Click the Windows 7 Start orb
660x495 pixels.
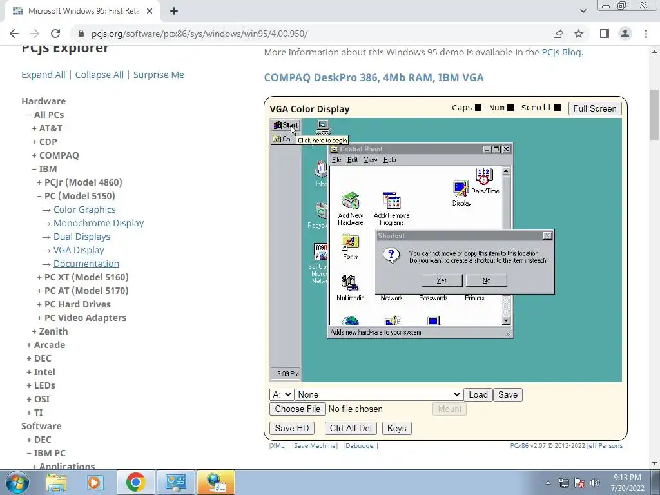click(17, 482)
